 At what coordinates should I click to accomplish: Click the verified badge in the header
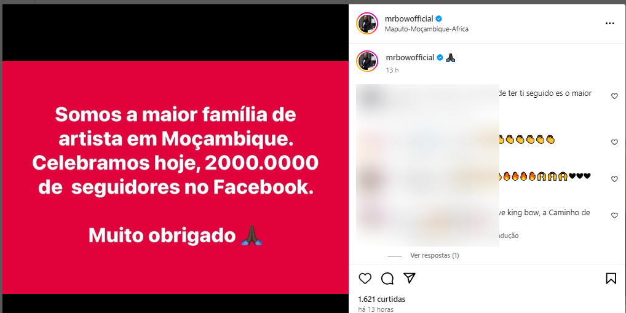439,19
